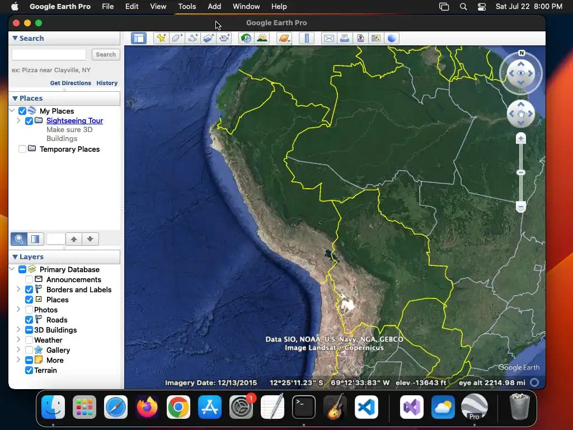Expand the Sightseeing Tour folder
The image size is (573, 430).
click(x=18, y=120)
